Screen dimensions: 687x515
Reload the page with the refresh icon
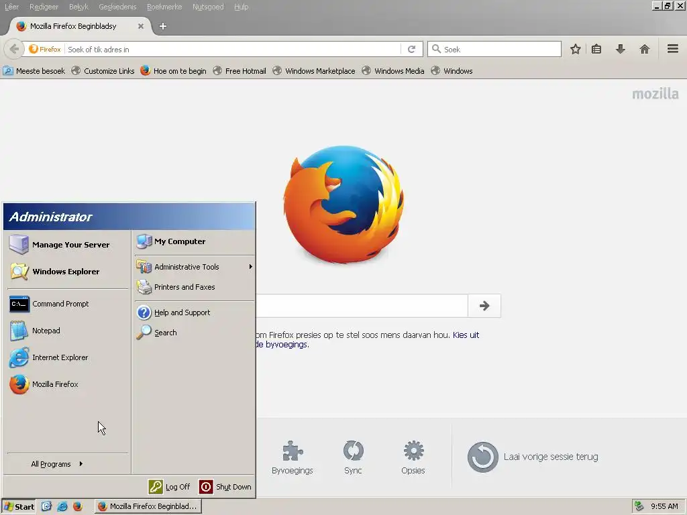pyautogui.click(x=411, y=49)
